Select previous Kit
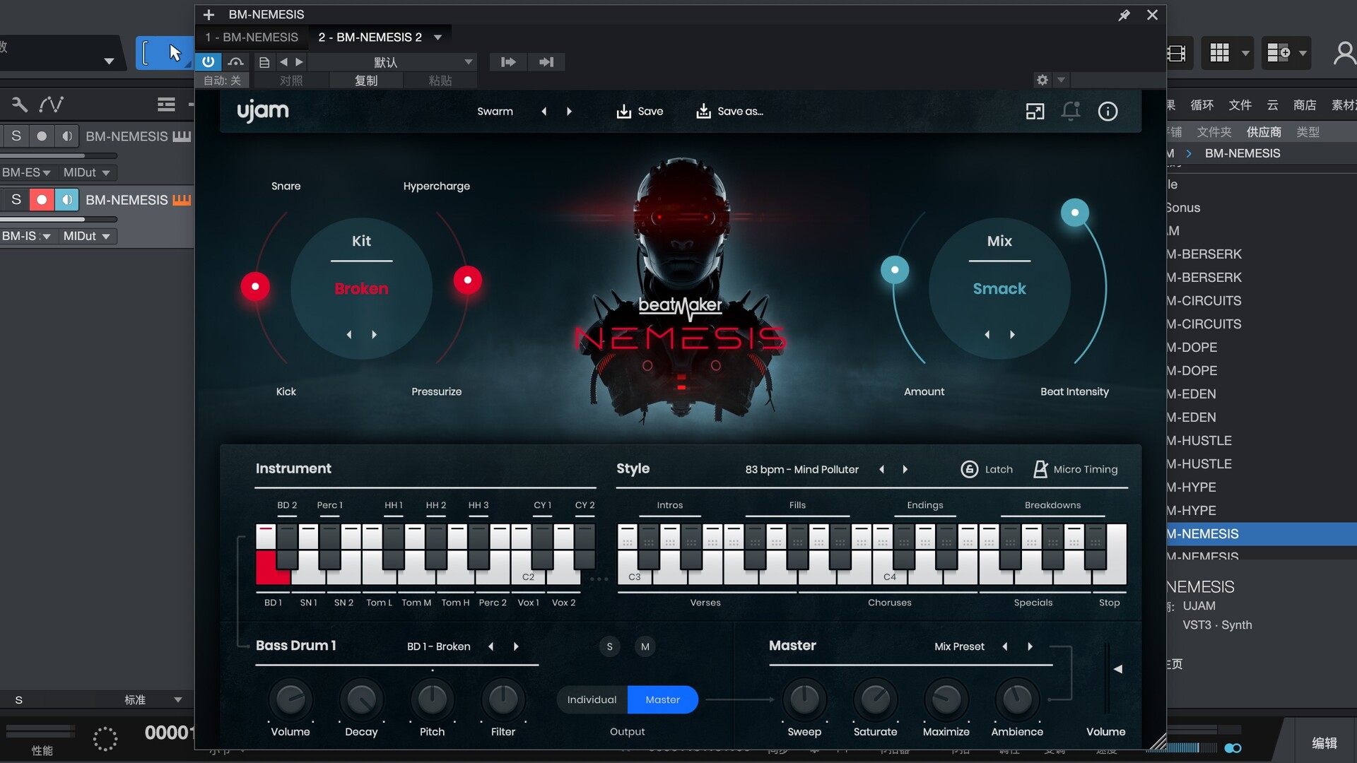 click(349, 334)
